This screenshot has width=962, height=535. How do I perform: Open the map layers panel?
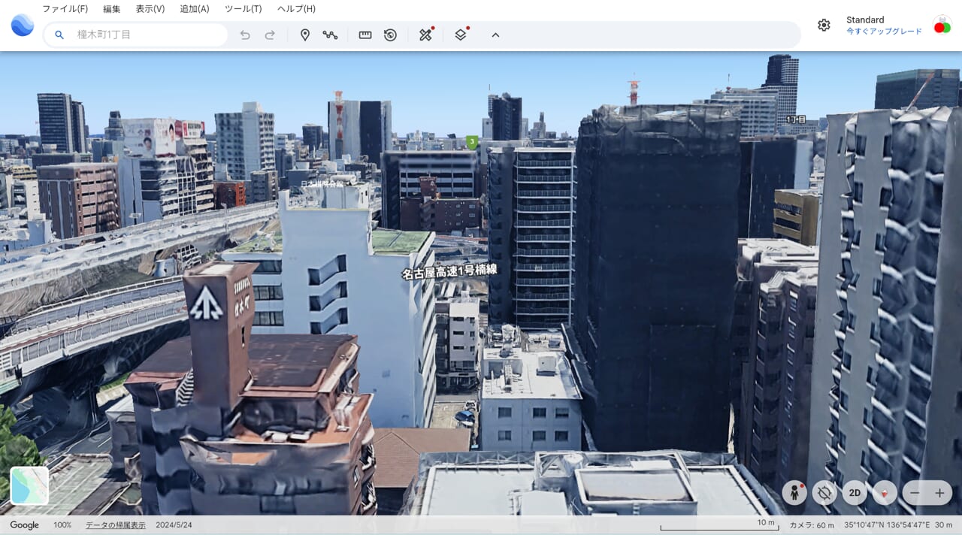[x=461, y=35]
